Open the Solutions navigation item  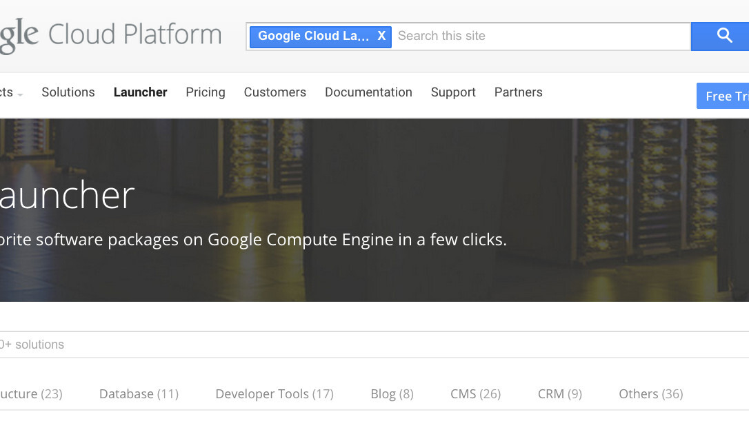click(68, 92)
